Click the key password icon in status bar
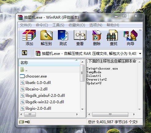Screen dimensions: 151x133 tap(27, 122)
